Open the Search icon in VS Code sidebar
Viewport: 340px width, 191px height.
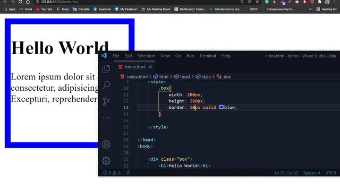point(106,85)
